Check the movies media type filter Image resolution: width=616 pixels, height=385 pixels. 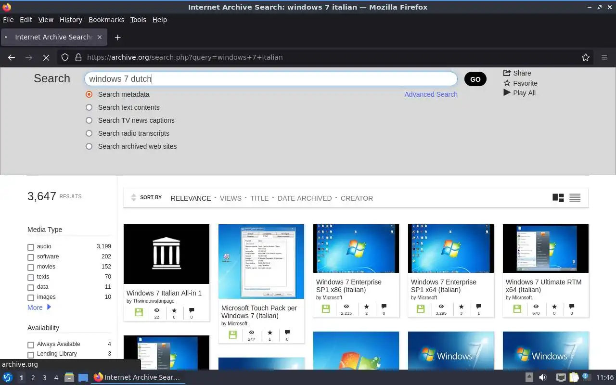pos(31,267)
